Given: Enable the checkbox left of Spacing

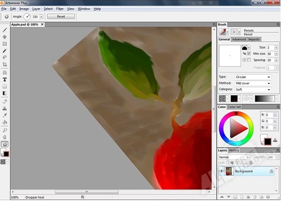Looking at the screenshot, I should [249, 60].
